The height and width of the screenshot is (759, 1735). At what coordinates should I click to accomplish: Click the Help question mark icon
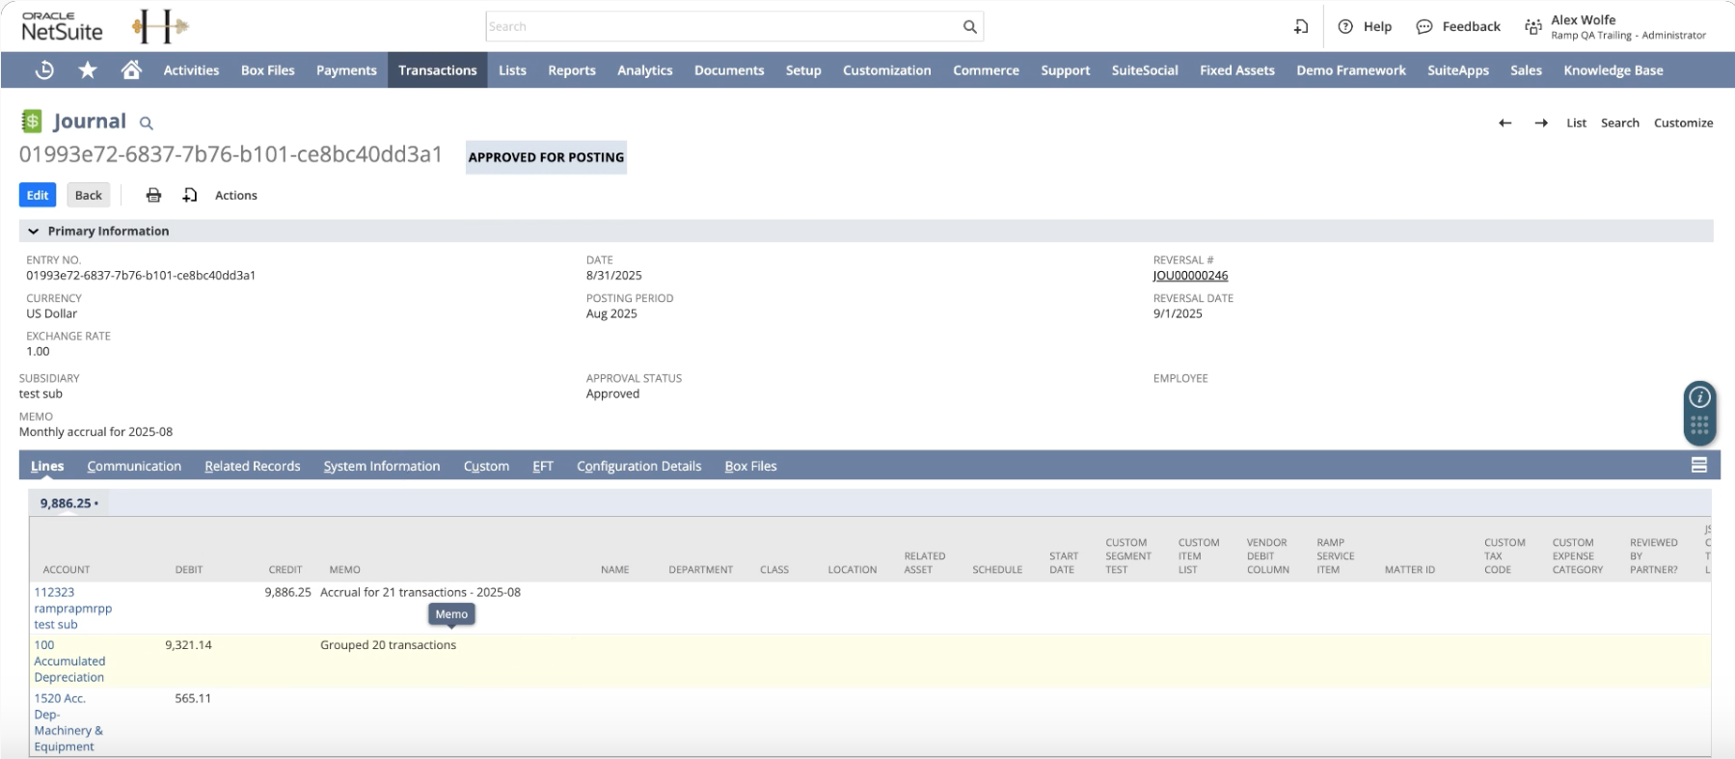[x=1345, y=27]
